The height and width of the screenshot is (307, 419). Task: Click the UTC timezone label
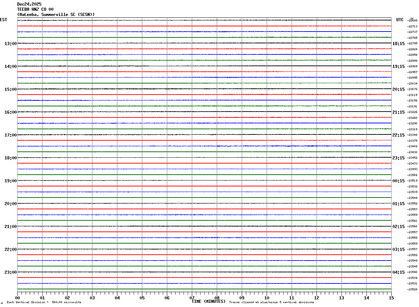coord(400,20)
